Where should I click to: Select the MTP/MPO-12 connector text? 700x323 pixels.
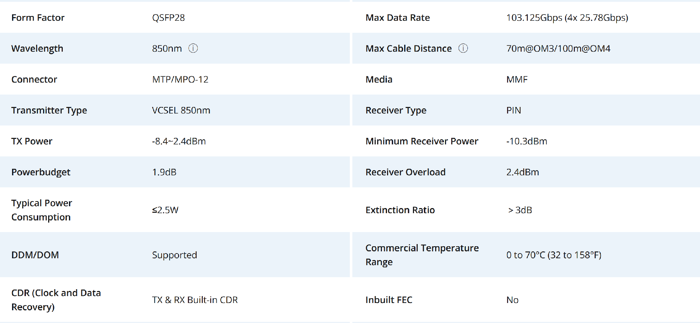pos(180,79)
